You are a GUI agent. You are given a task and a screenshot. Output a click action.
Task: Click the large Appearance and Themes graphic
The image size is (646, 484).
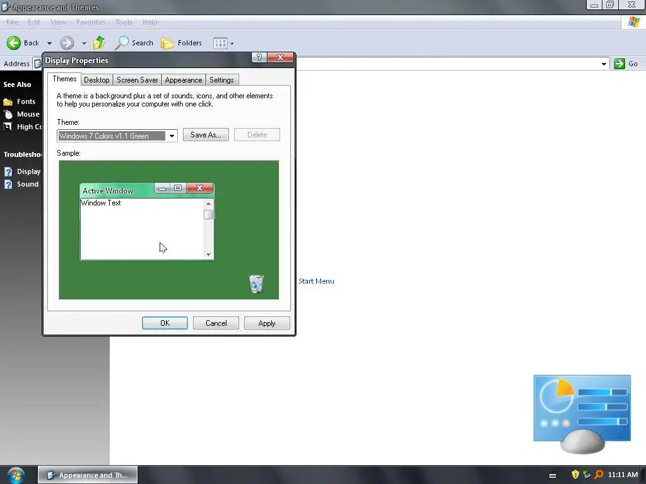(x=582, y=414)
